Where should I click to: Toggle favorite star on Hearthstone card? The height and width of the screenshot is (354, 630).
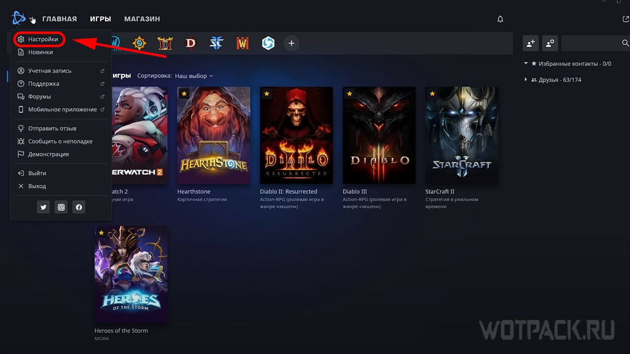(x=184, y=93)
